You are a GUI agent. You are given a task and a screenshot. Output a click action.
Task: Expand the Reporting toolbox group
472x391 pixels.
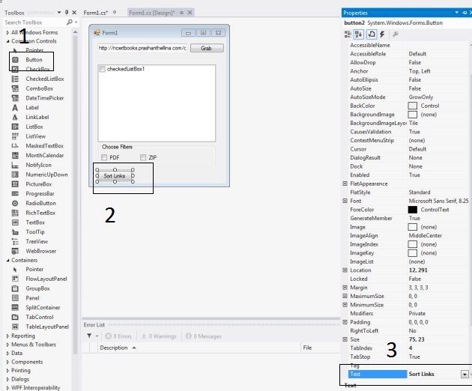tap(7, 336)
